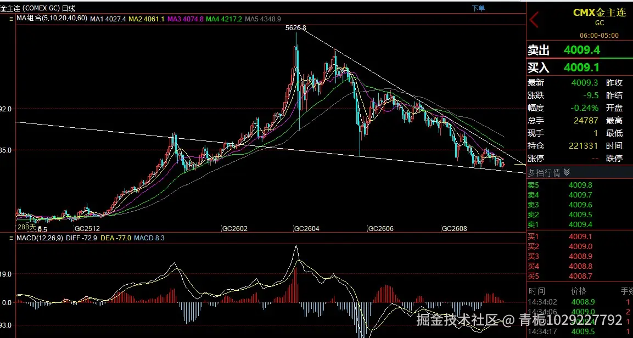Click the 涨跌 -9.5 row
Viewport: 633px width, 338px height.
564,95
